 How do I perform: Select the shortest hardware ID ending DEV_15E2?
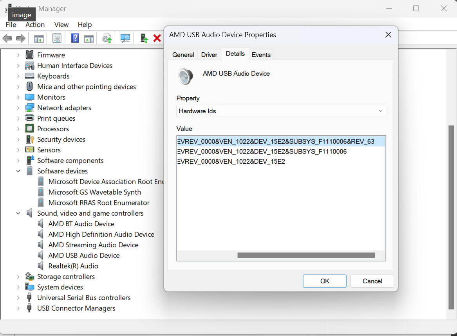pyautogui.click(x=231, y=161)
